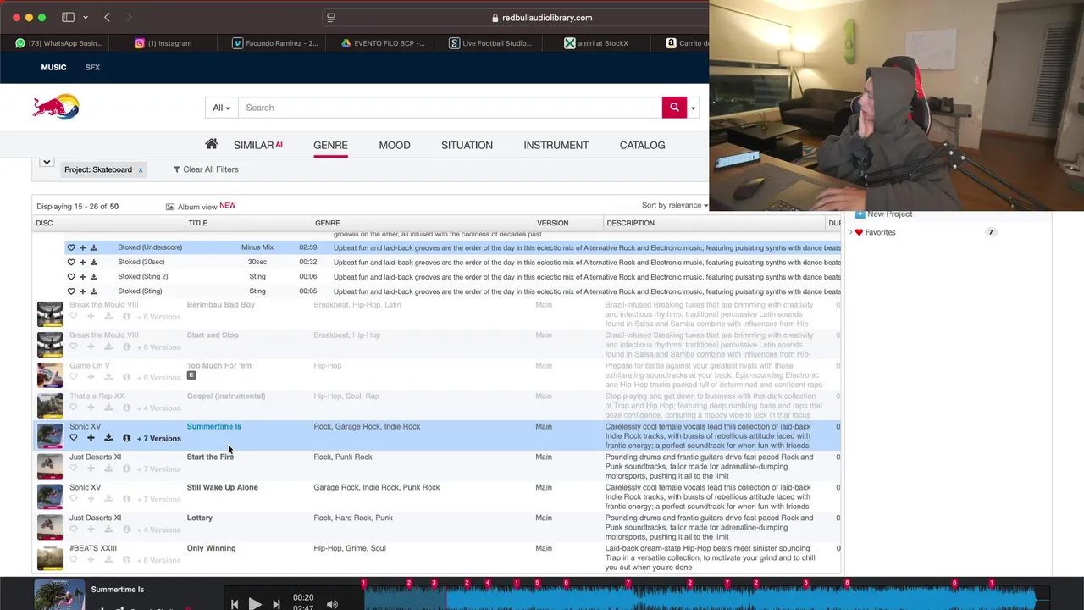This screenshot has width=1084, height=610.
Task: Open the All search category dropdown
Action: point(221,108)
